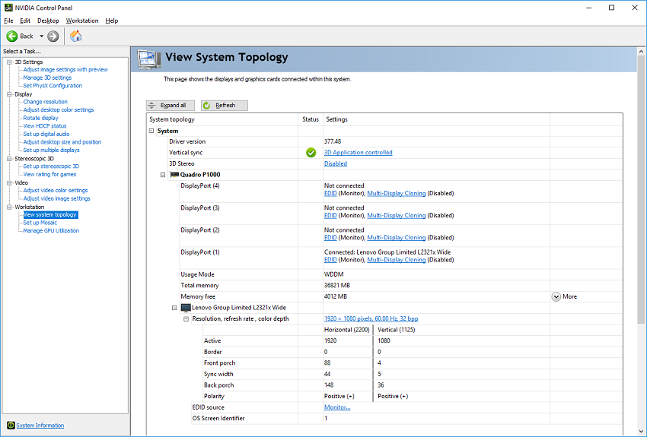The width and height of the screenshot is (647, 437).
Task: Open Set up digital audio
Action: [x=46, y=135]
